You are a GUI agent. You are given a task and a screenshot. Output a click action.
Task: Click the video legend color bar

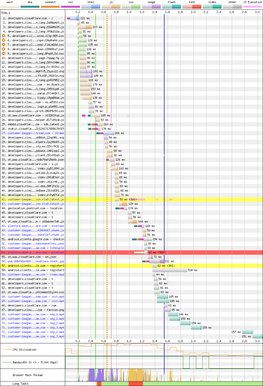point(212,6)
